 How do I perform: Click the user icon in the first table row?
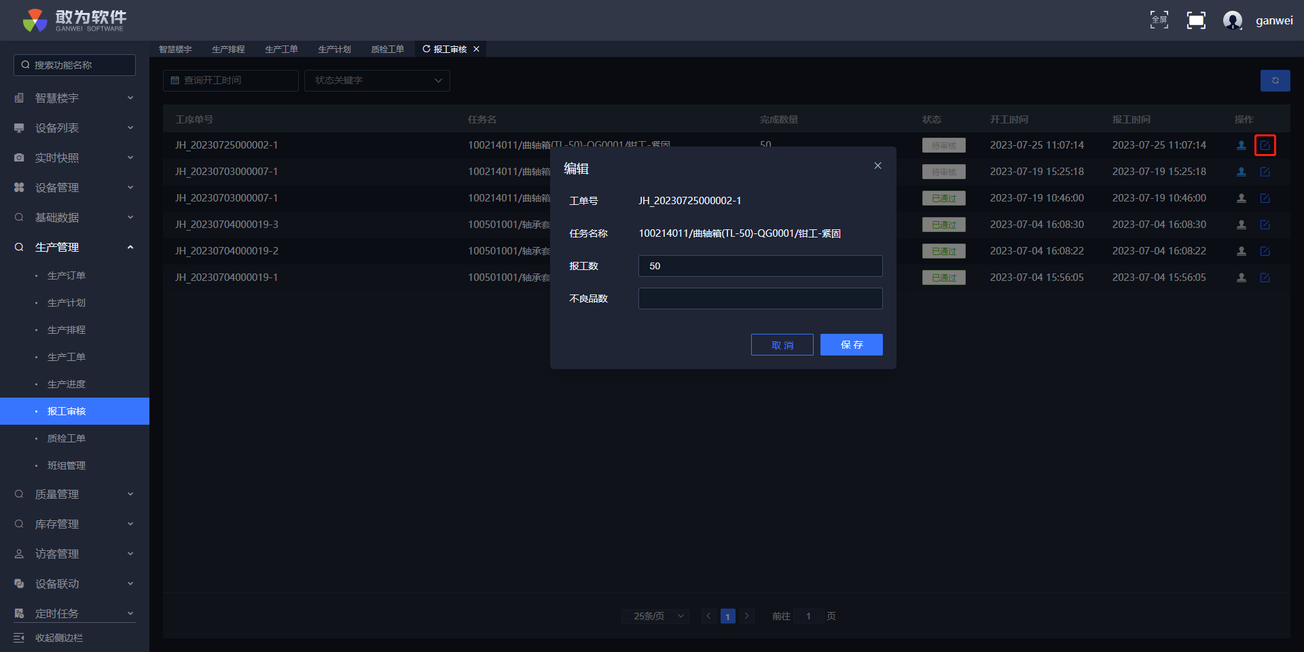[1241, 145]
